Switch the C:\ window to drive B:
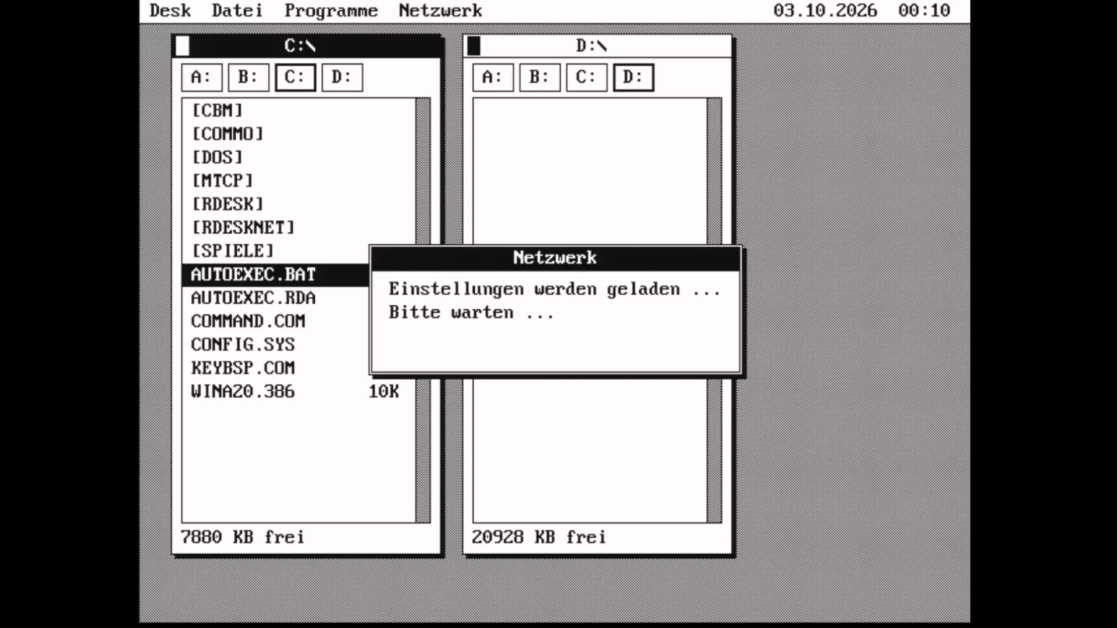Viewport: 1117px width, 628px height. 248,77
